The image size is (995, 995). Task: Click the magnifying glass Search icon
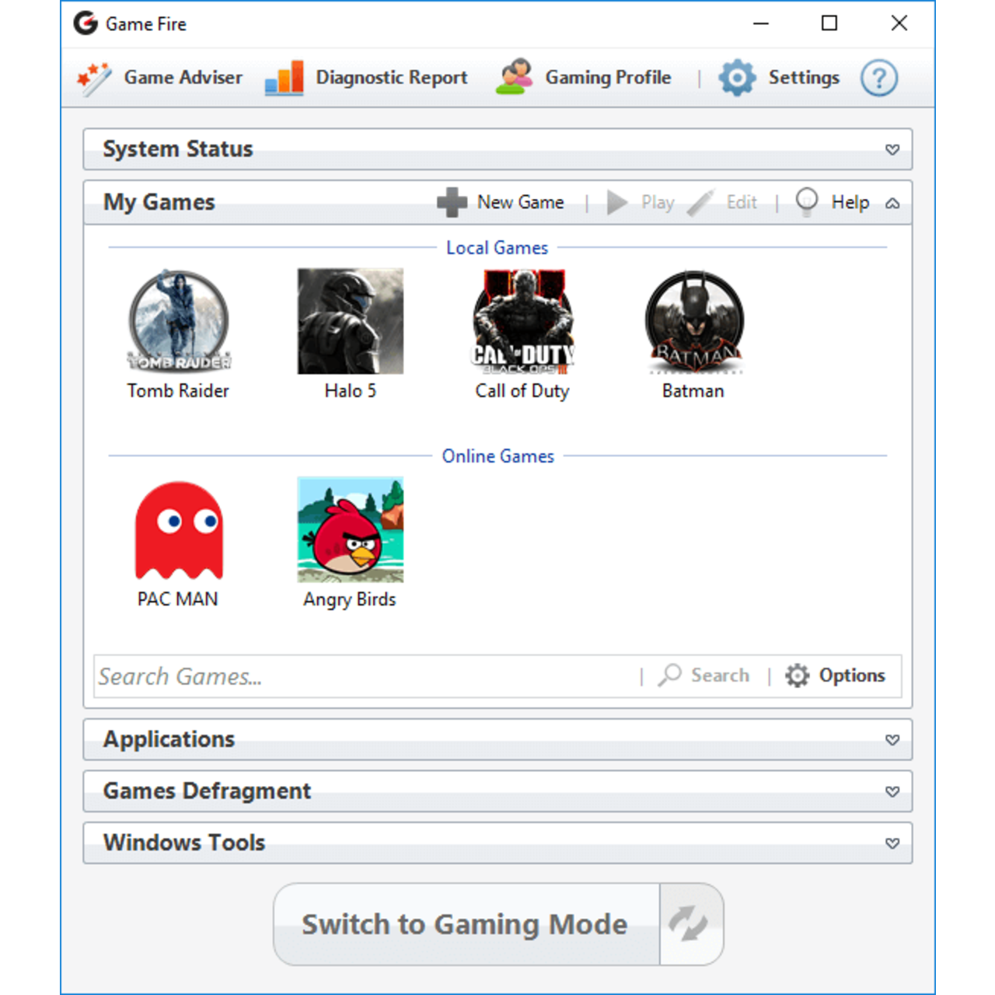coord(669,676)
